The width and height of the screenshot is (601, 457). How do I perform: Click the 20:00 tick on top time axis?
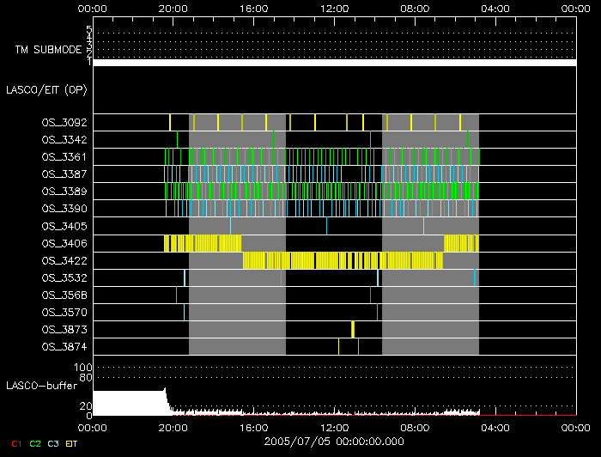pyautogui.click(x=173, y=9)
